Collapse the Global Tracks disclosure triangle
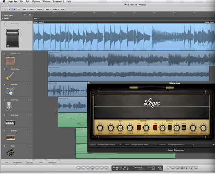Screen dimensions: 215x174 (x=3, y=15)
